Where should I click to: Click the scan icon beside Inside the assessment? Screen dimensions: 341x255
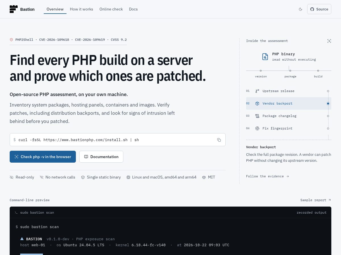pos(329,41)
